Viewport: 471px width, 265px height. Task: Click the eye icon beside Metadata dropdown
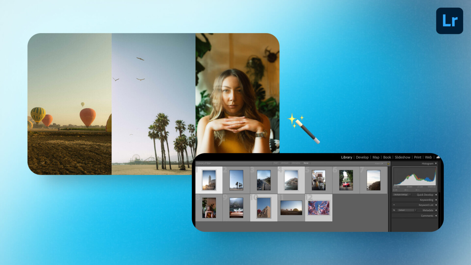tap(394, 210)
